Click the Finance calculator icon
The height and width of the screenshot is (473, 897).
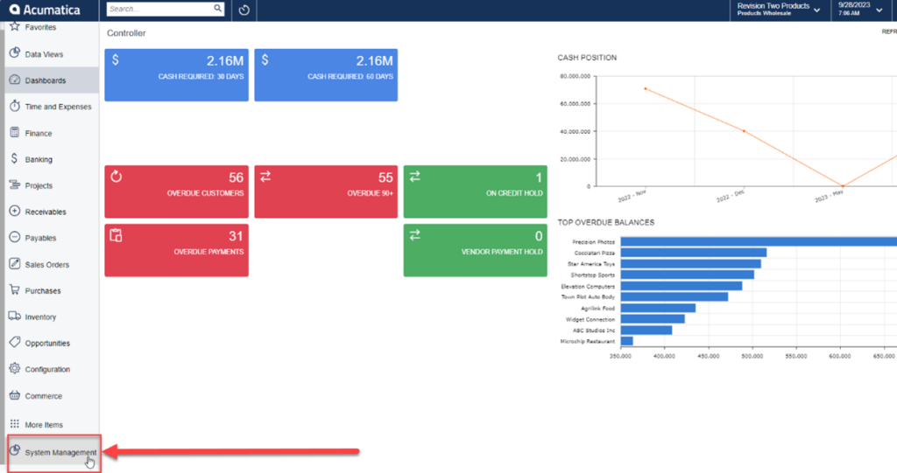tap(15, 133)
